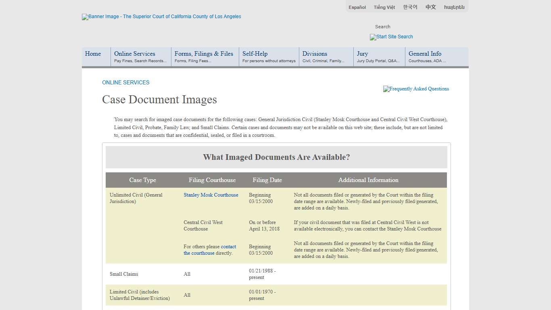551x310 pixels.
Task: Click the What Imaged Documents Are Available header
Action: [x=276, y=157]
